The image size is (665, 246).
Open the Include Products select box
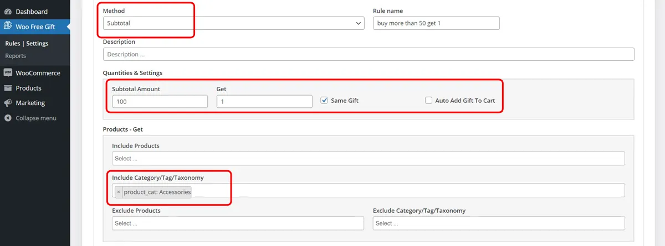pyautogui.click(x=369, y=159)
